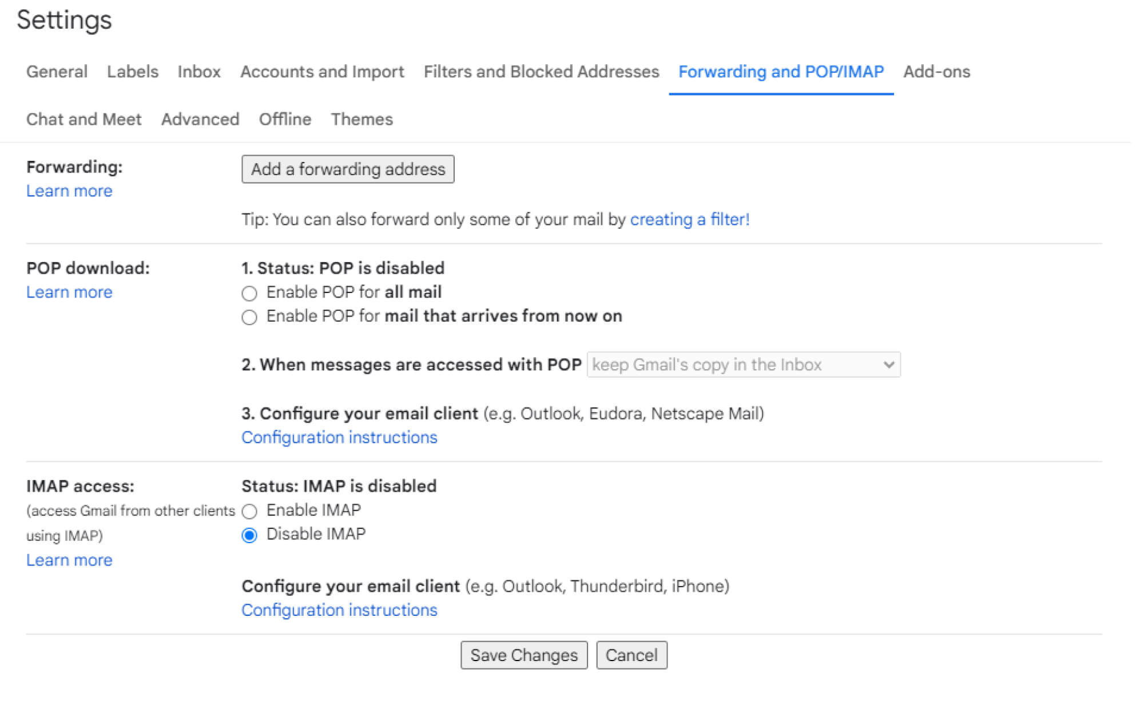Screen dimensions: 1144x720
Task: Select the Enable IMAP option
Action: click(x=249, y=511)
